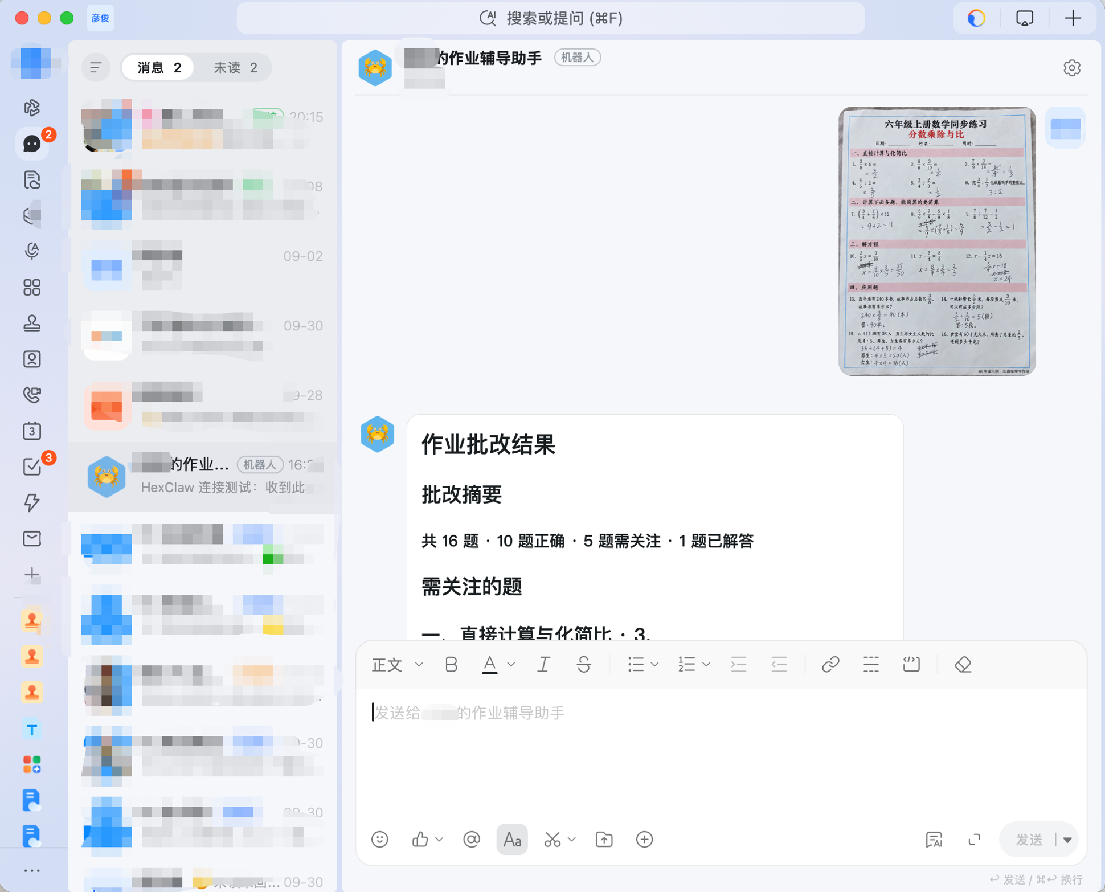Viewport: 1105px width, 892px height.
Task: Click the emoji picker icon
Action: (x=380, y=839)
